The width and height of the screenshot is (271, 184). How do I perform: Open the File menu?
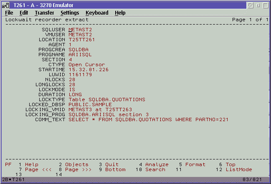tap(9, 13)
